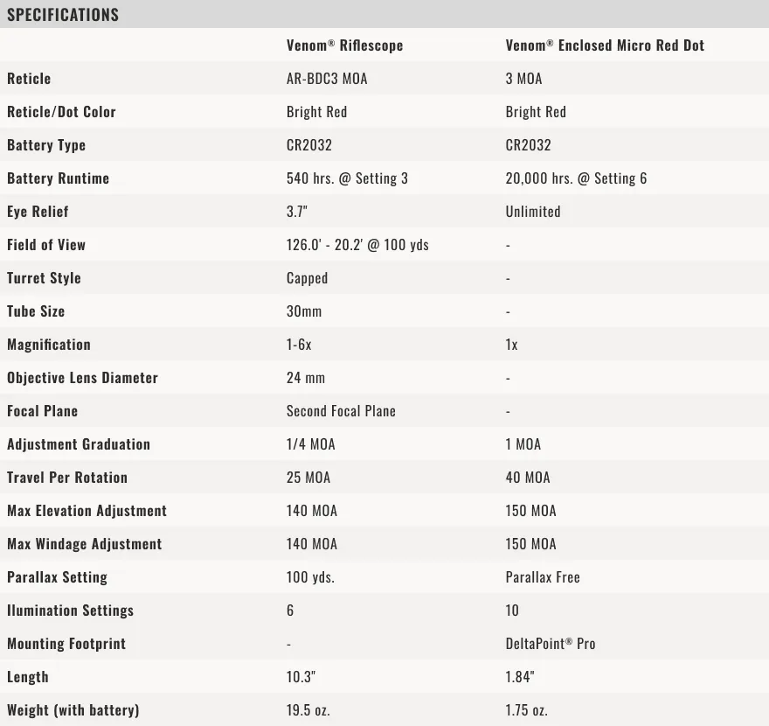Screen dimensions: 769x726
Task: Select the Parallax Free value
Action: pyautogui.click(x=543, y=577)
